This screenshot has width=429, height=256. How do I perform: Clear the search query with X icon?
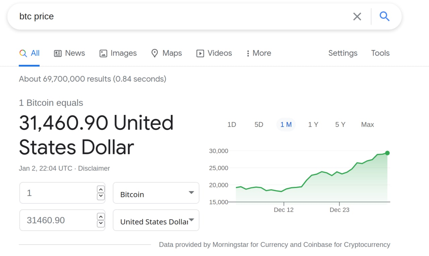[x=357, y=16]
